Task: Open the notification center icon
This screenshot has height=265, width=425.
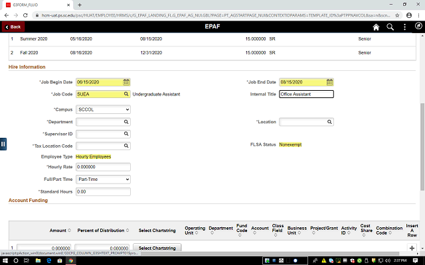Action: [x=415, y=260]
